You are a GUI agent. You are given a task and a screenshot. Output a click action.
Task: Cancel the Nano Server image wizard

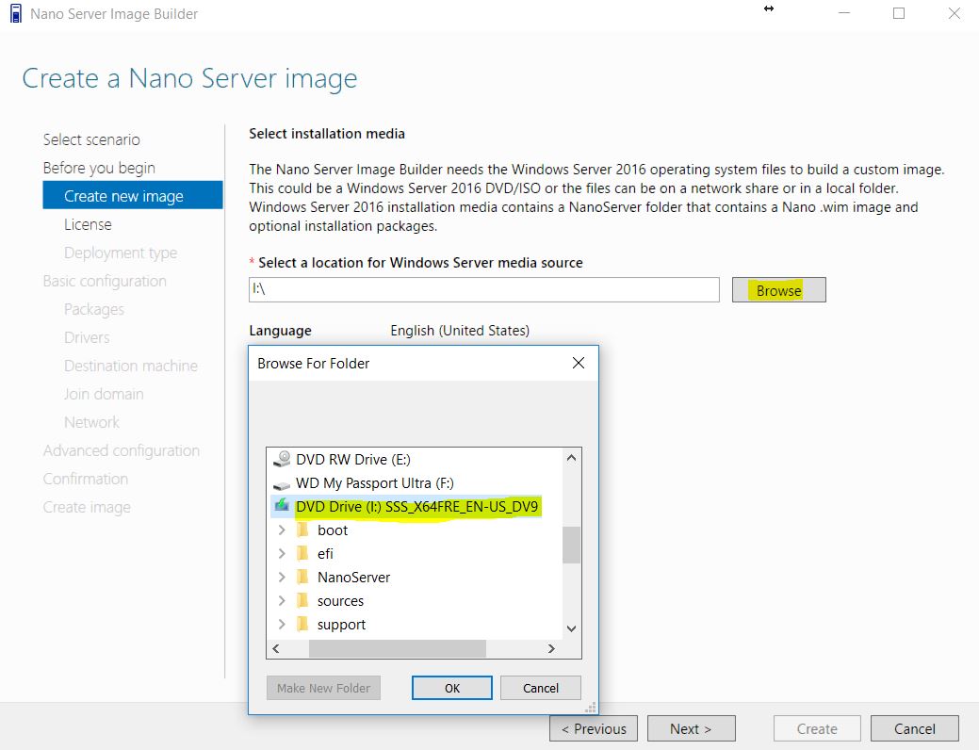[x=915, y=728]
